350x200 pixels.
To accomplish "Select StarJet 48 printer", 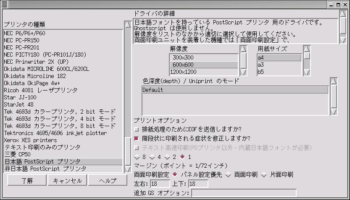I will (63, 104).
